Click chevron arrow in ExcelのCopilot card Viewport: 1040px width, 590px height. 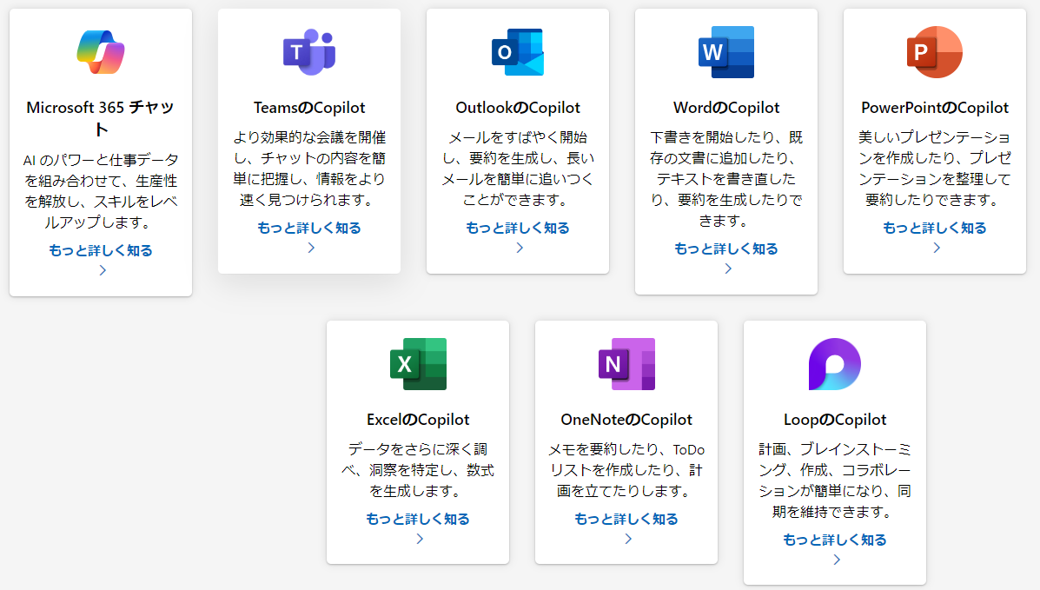[x=420, y=539]
